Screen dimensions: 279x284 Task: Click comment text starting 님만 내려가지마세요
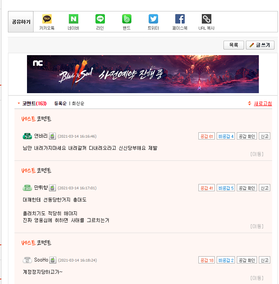point(90,148)
